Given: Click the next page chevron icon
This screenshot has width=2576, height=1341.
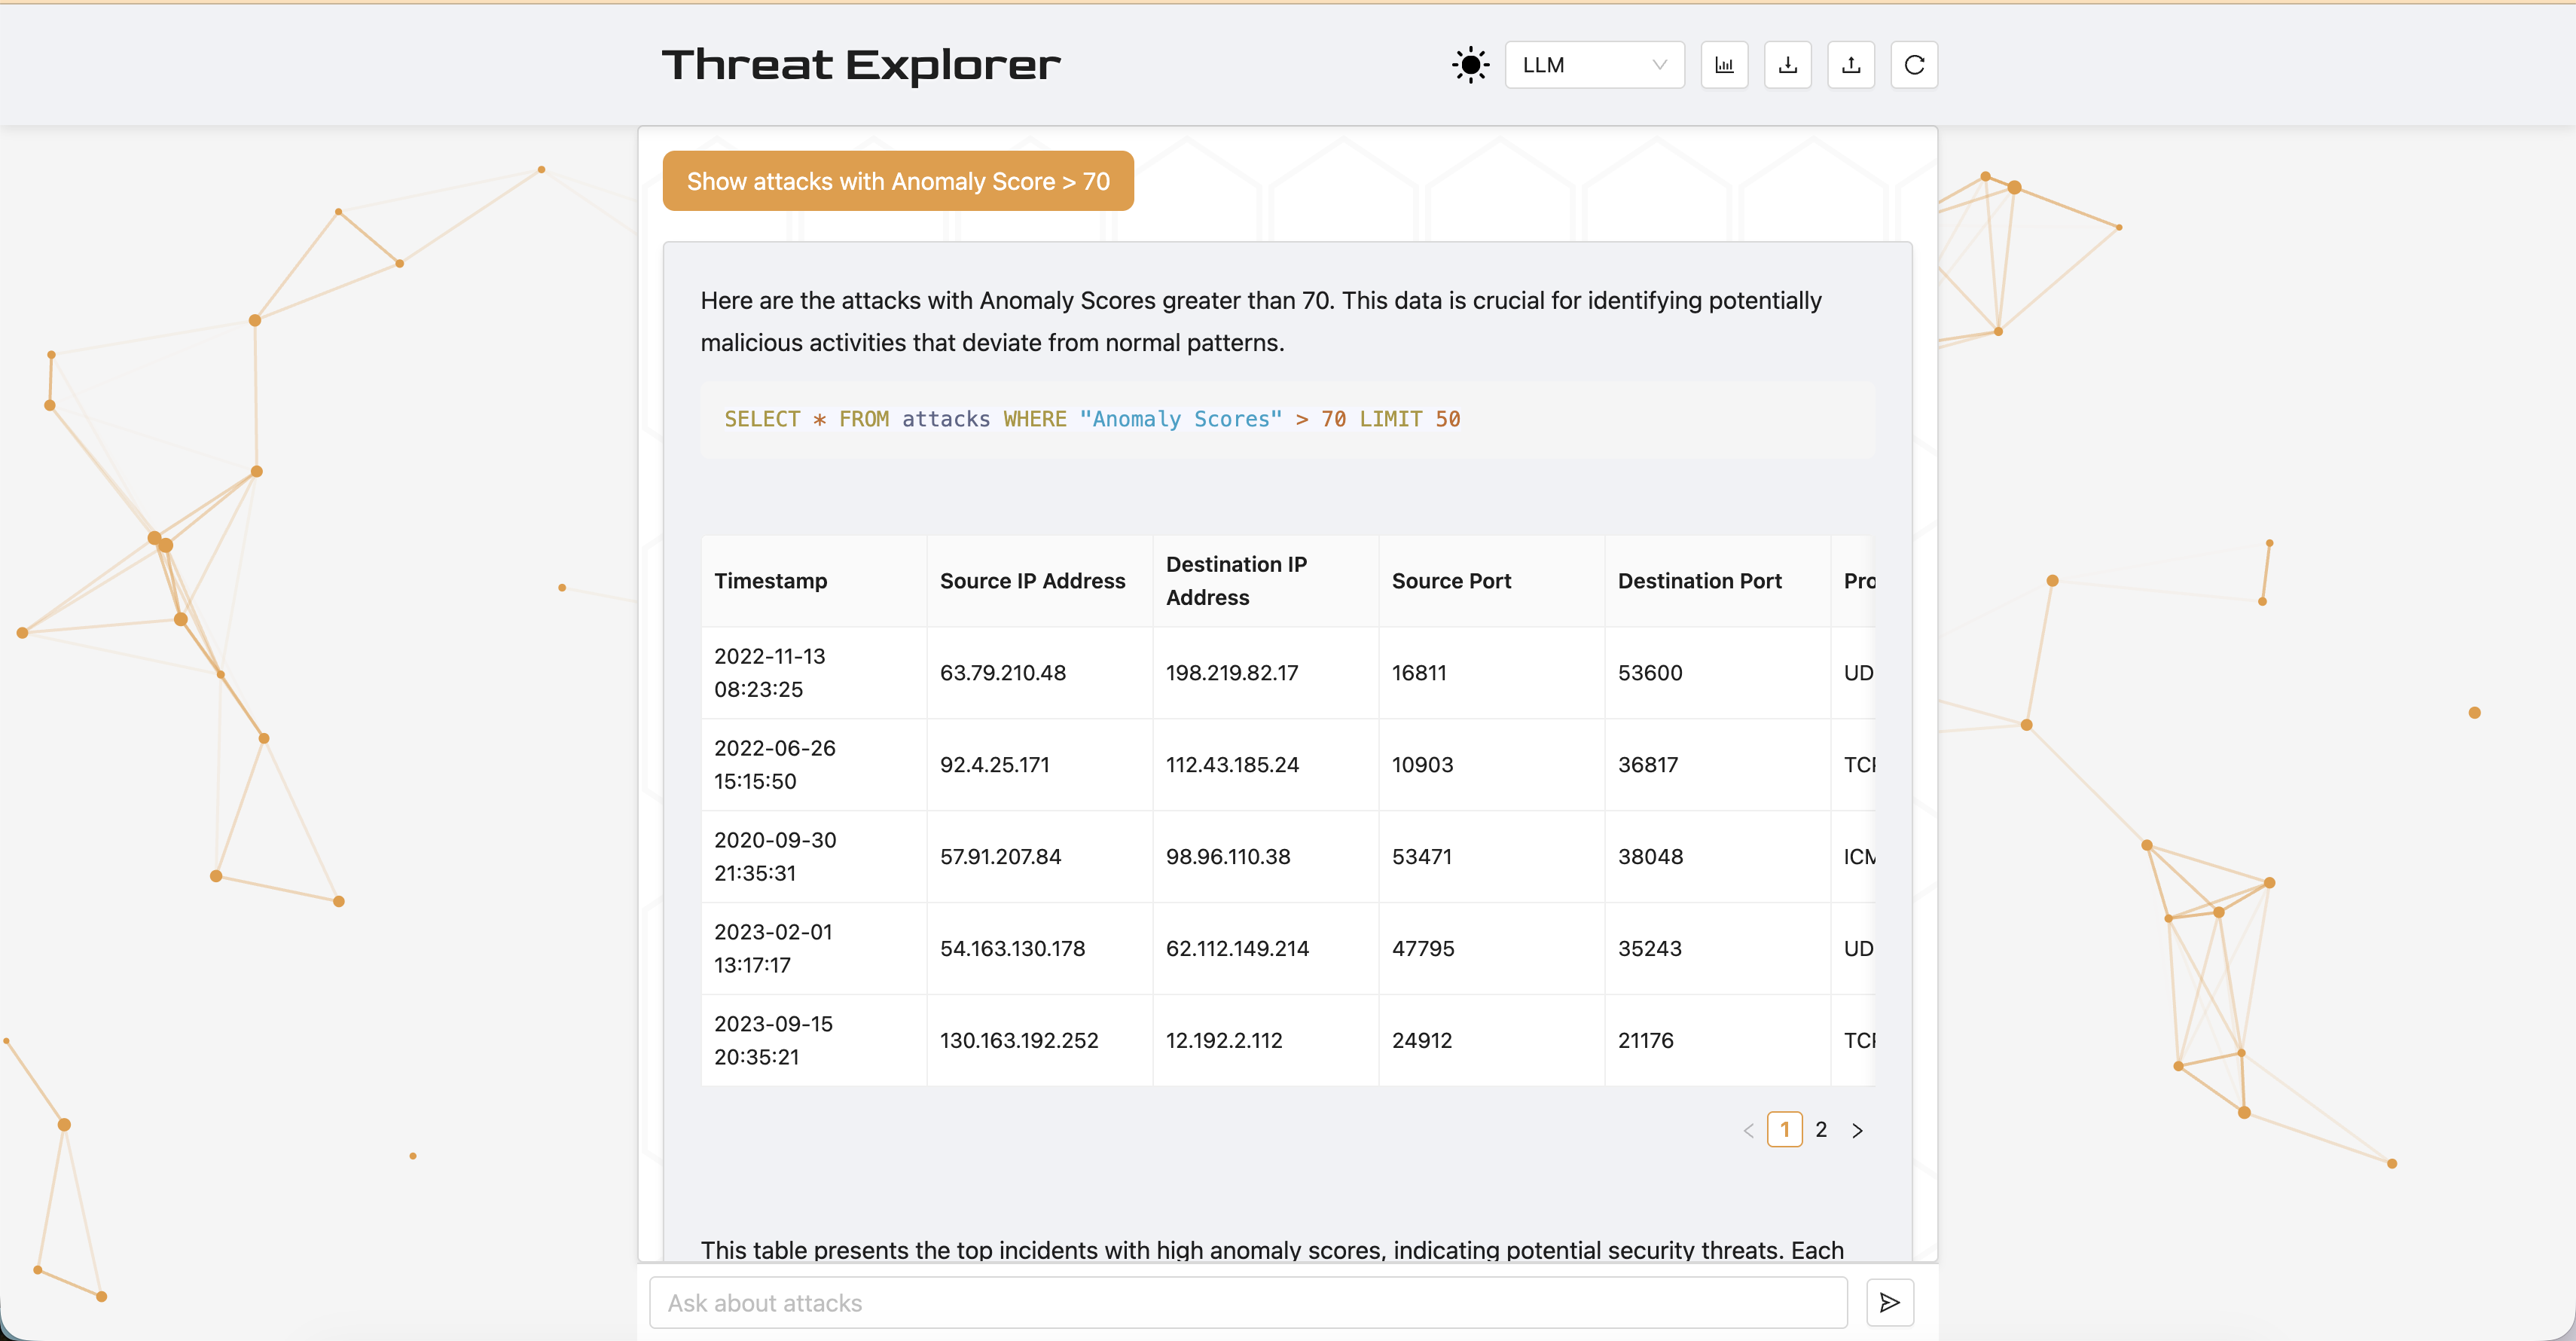Looking at the screenshot, I should click(1858, 1129).
